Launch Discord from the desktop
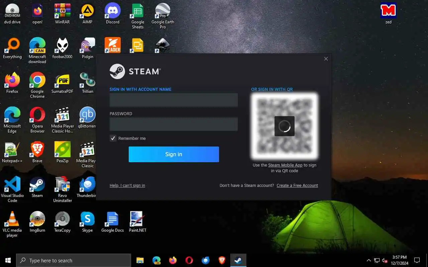The width and height of the screenshot is (428, 267). tap(113, 14)
